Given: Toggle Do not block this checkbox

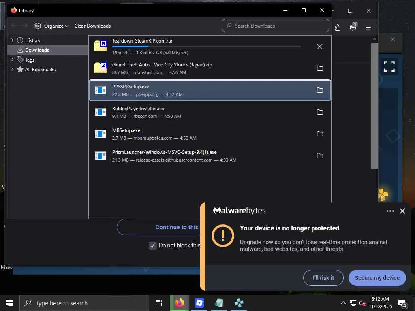Looking at the screenshot, I should [152, 246].
